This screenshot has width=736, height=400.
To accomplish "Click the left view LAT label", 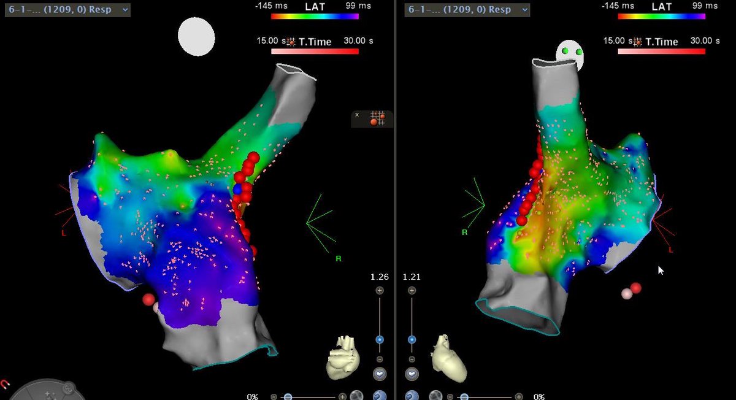I will (x=315, y=6).
